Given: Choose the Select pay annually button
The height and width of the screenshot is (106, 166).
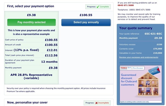Looking at the screenshot, I should click(86, 22).
